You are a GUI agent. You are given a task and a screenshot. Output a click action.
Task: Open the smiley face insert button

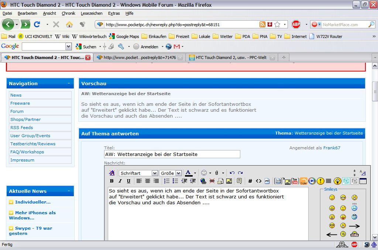204,173
